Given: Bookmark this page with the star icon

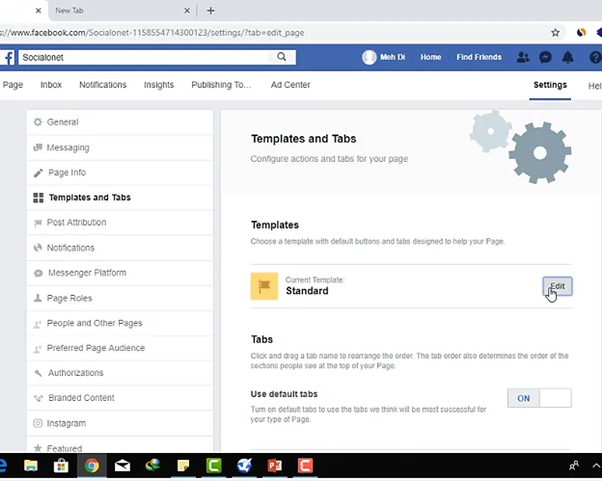Looking at the screenshot, I should (x=555, y=32).
